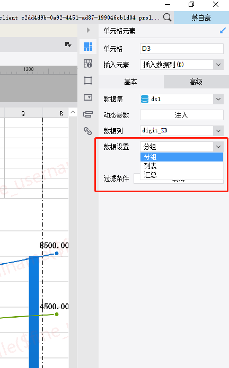Click the blue pin arrow icon
This screenshot has width=229, height=368.
223,31
